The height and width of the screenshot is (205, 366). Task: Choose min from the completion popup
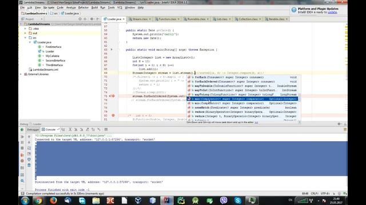click(242, 103)
